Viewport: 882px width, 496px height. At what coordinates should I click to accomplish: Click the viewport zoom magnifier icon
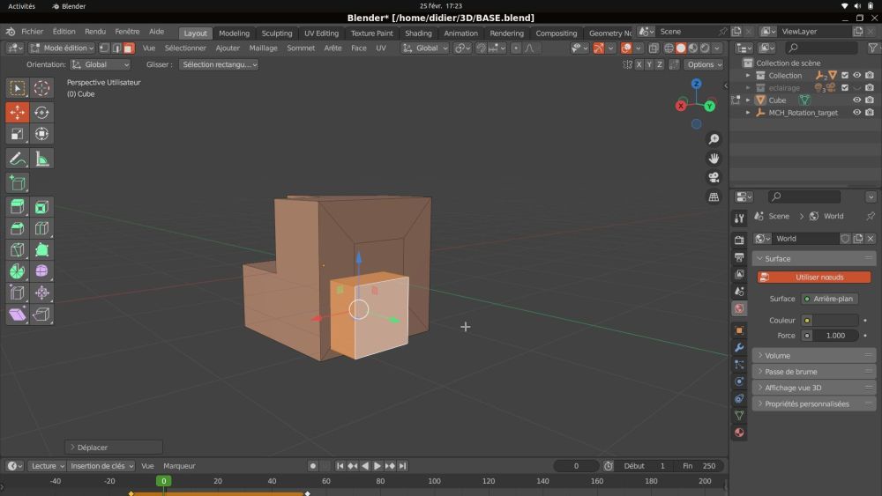pos(714,139)
